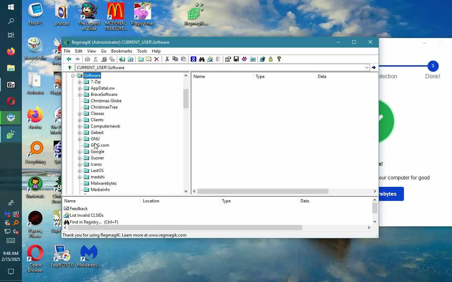This screenshot has height=282, width=452.
Task: Open the taskbar notification center icon
Action: pyautogui.click(x=11, y=272)
